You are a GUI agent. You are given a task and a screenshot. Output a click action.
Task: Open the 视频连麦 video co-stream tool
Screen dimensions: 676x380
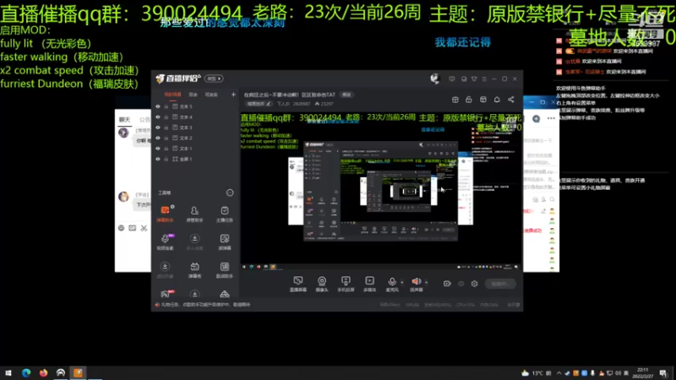[165, 242]
